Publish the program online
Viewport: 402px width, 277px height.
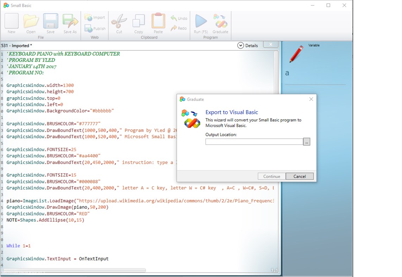(x=94, y=28)
